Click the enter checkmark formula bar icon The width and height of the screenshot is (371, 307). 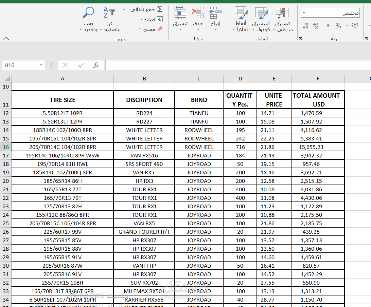click(81, 65)
